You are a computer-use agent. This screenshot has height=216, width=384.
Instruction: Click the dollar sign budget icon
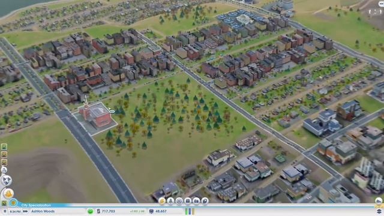click(x=98, y=211)
